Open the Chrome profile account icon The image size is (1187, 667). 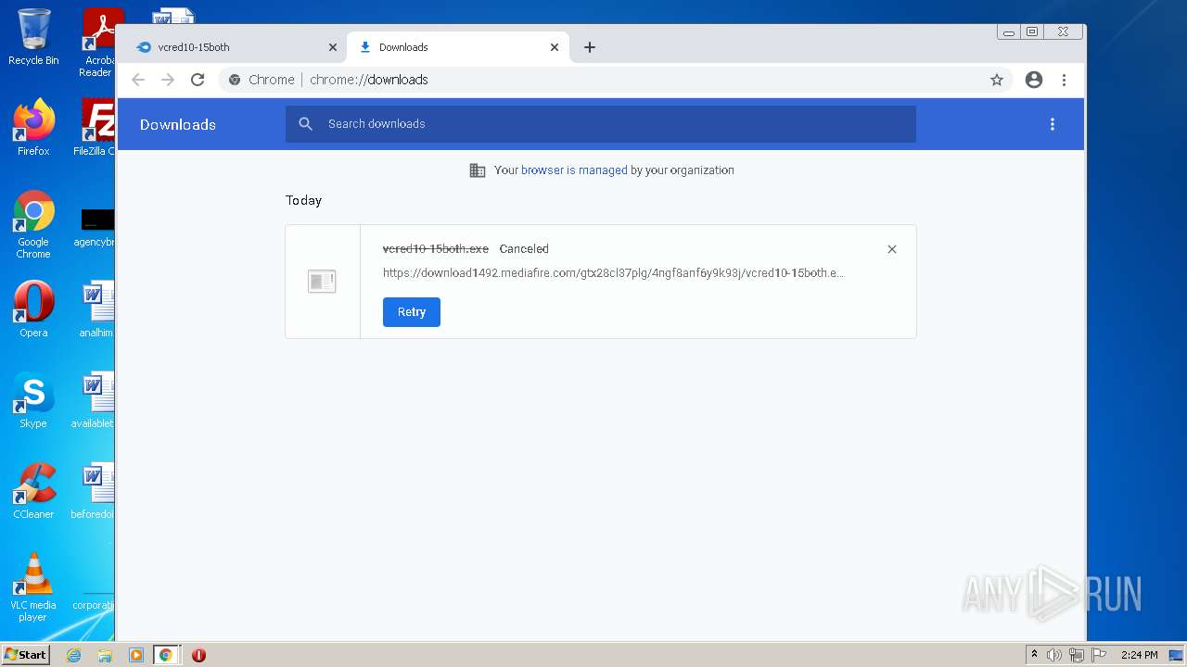coord(1034,80)
